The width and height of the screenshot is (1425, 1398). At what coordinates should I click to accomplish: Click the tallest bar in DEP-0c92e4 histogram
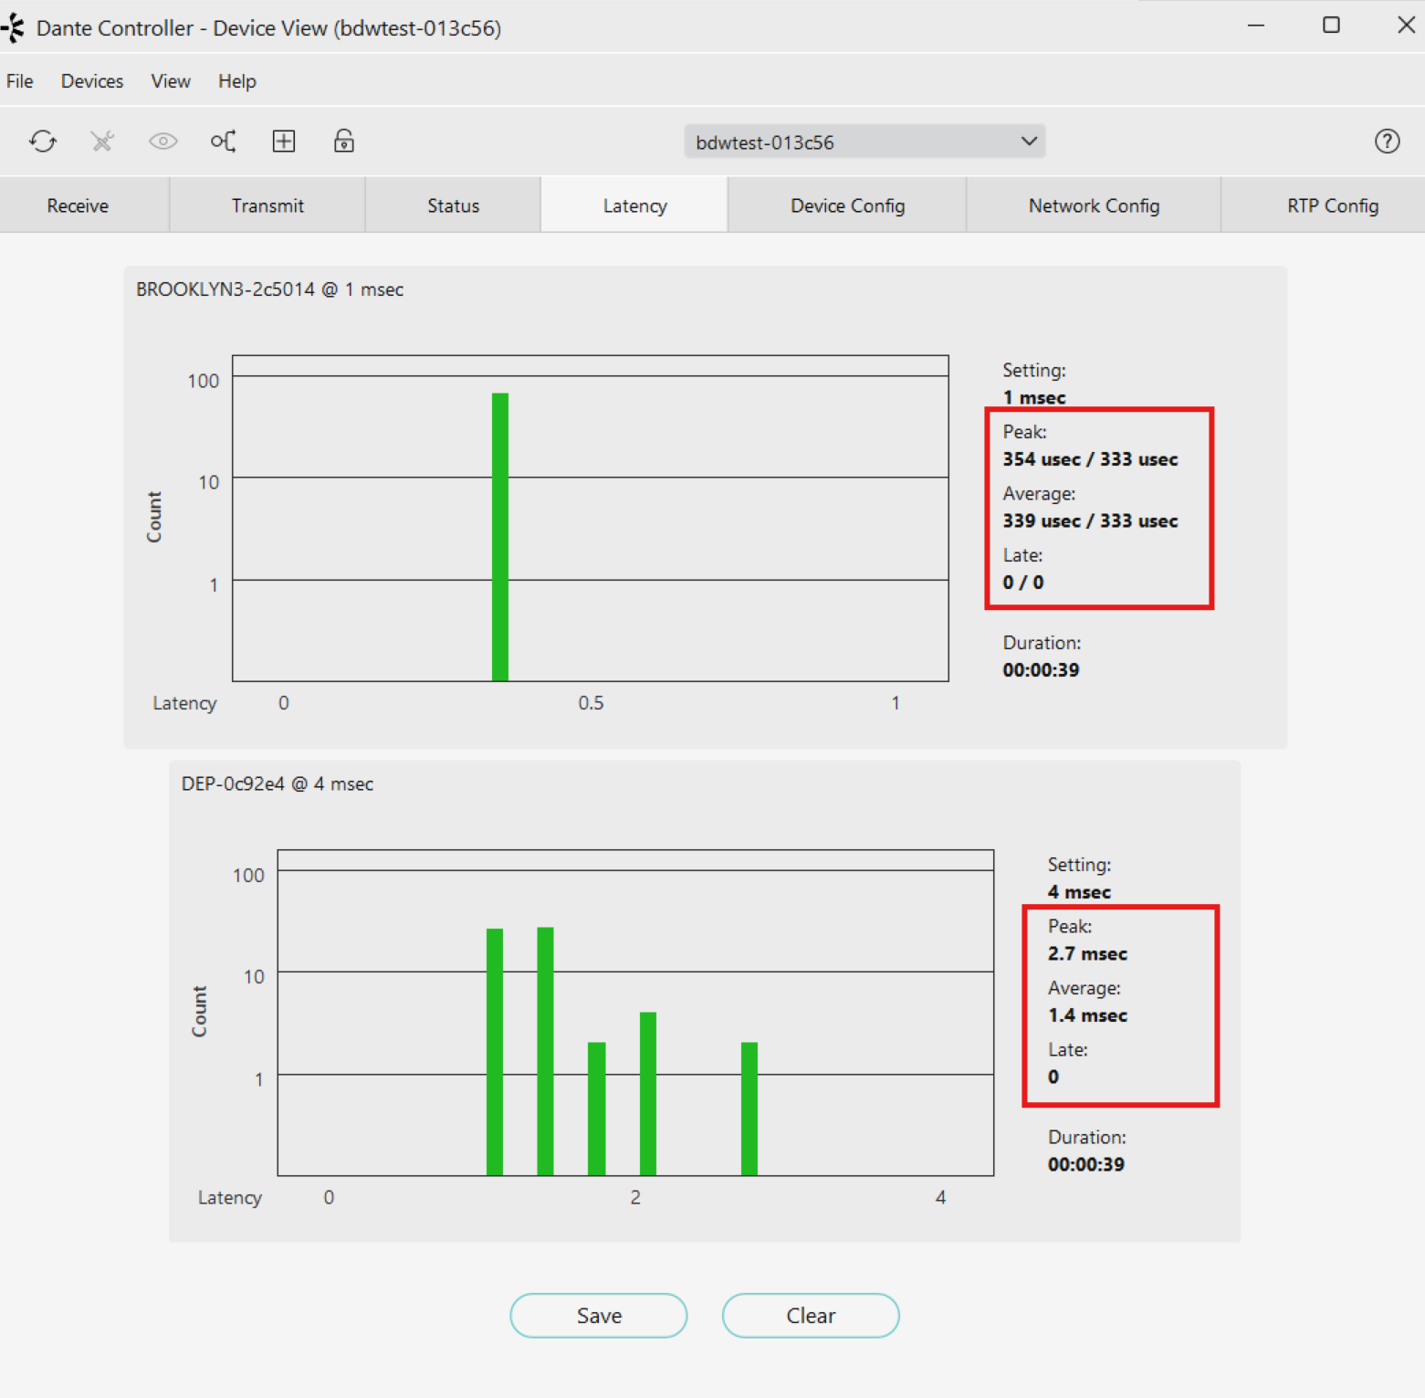[546, 1051]
